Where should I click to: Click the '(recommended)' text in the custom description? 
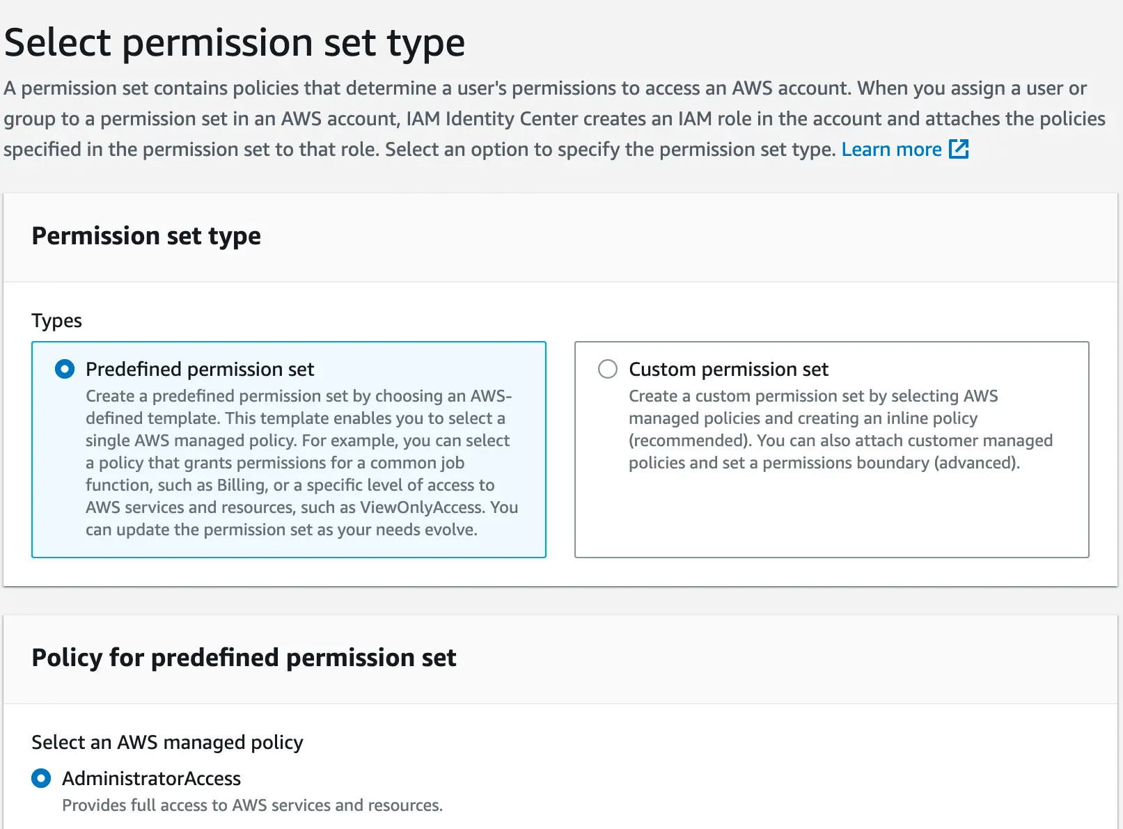(x=689, y=441)
